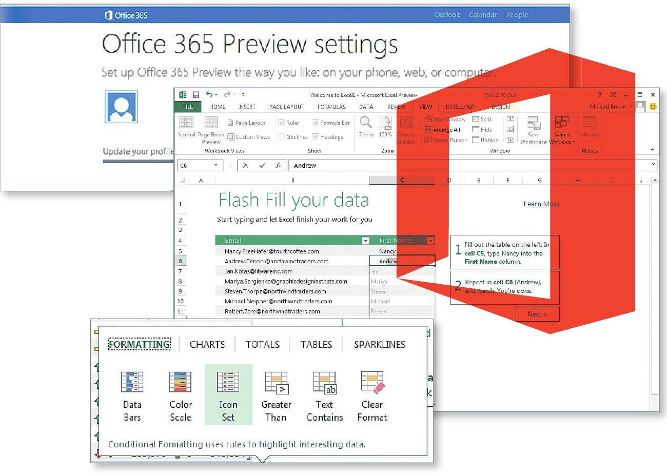Enable the Gridlines checkbox
This screenshot has height=475, width=667.
[282, 137]
